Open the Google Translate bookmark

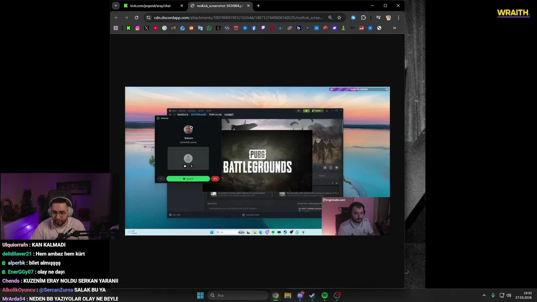coord(200,28)
